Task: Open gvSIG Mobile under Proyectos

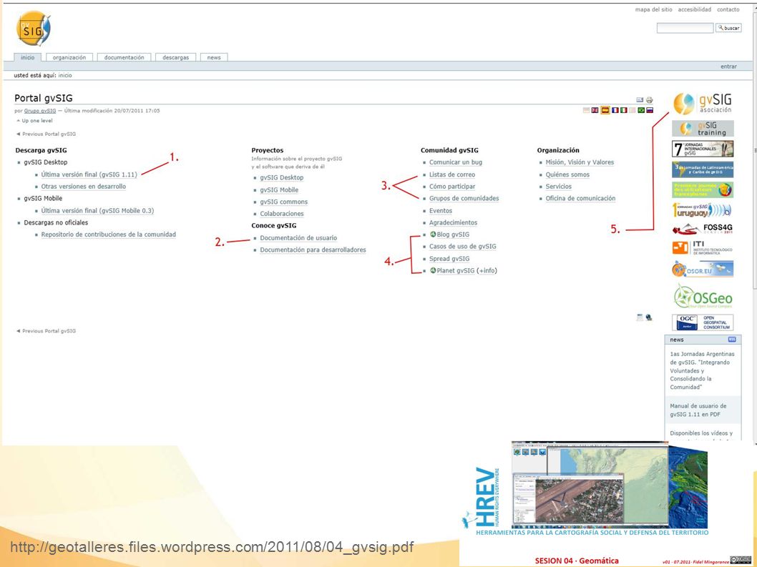Action: point(279,189)
